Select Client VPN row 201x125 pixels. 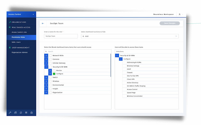150,79
